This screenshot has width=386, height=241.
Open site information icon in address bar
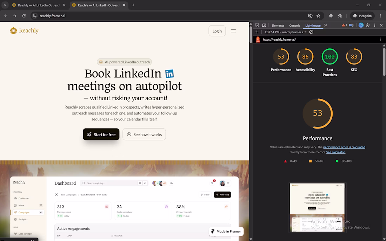(35, 16)
